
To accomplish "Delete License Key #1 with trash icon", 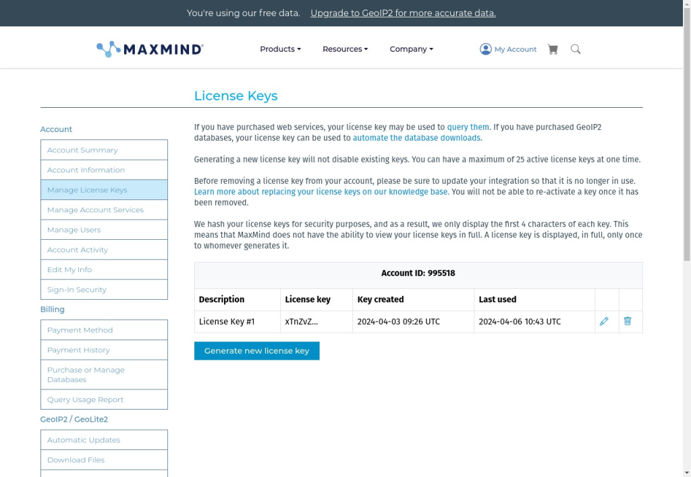I will point(628,321).
